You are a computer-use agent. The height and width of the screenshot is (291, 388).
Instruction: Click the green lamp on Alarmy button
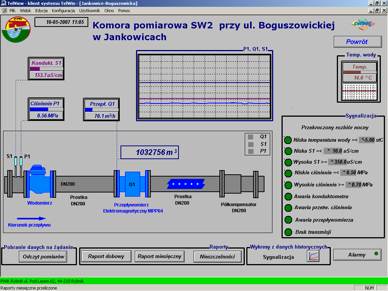tap(376, 253)
